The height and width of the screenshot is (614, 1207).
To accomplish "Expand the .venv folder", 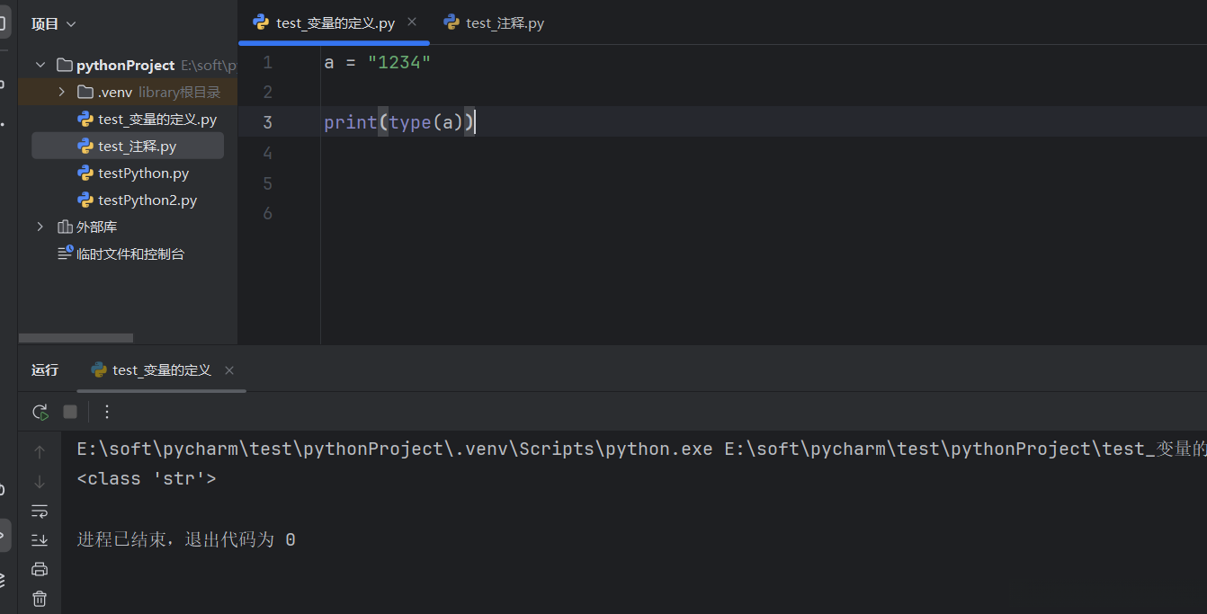I will pyautogui.click(x=61, y=92).
